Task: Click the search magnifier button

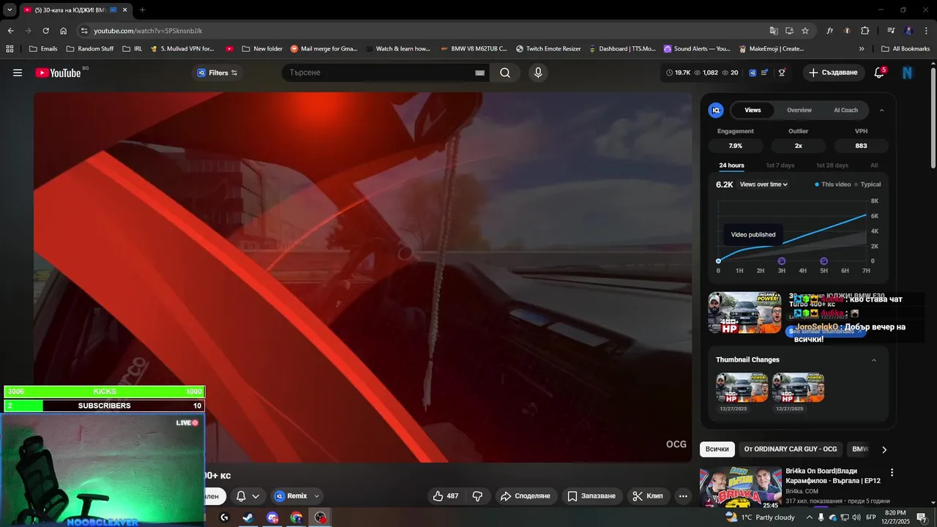Action: pos(505,72)
